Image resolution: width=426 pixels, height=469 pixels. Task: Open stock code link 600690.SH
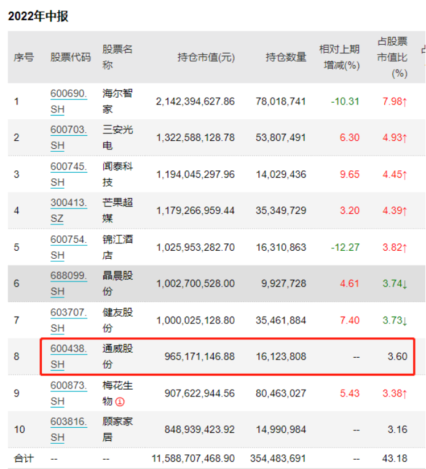68,101
